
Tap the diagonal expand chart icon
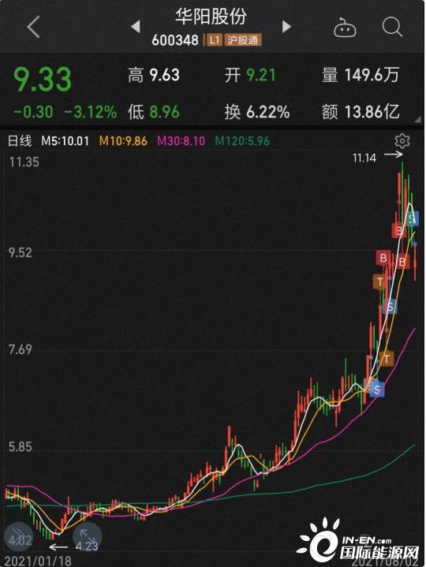pyautogui.click(x=87, y=536)
